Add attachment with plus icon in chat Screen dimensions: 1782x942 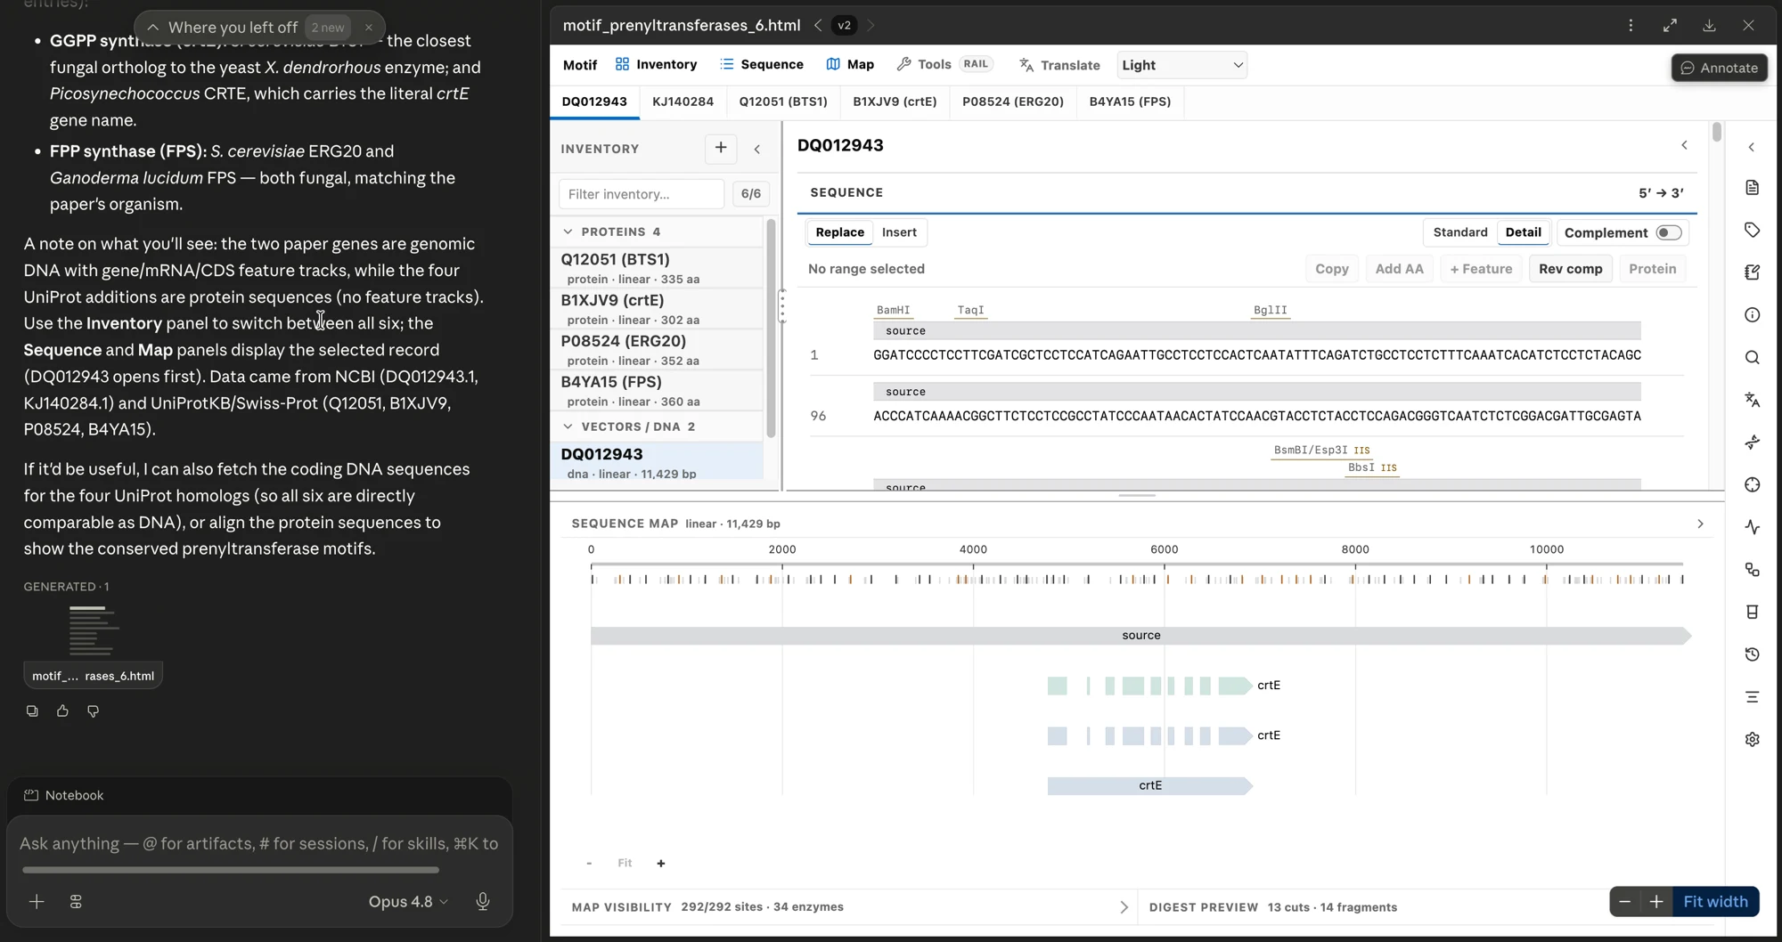click(37, 901)
